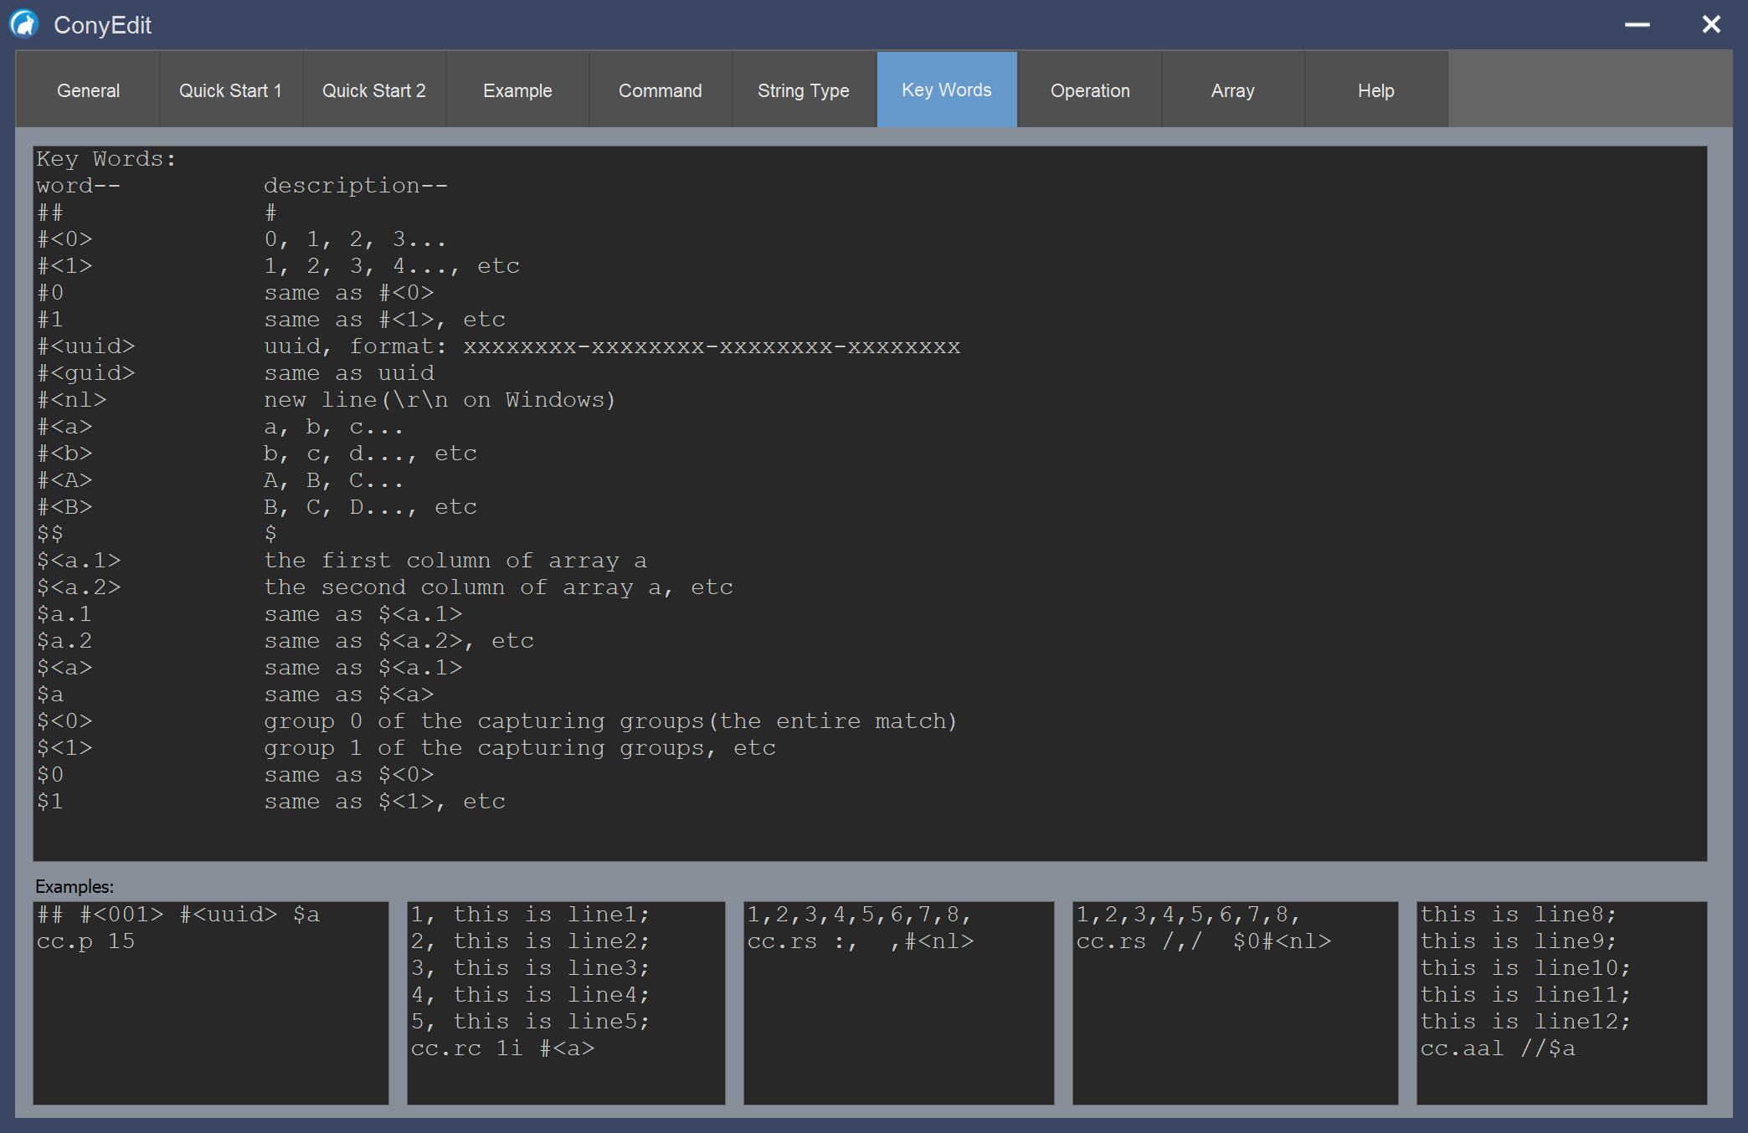Minimize the ConyEdit window
Viewport: 1748px width, 1133px height.
tap(1637, 25)
